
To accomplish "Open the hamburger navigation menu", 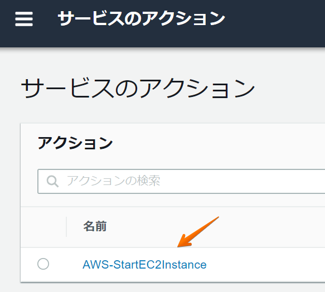I will 24,19.
